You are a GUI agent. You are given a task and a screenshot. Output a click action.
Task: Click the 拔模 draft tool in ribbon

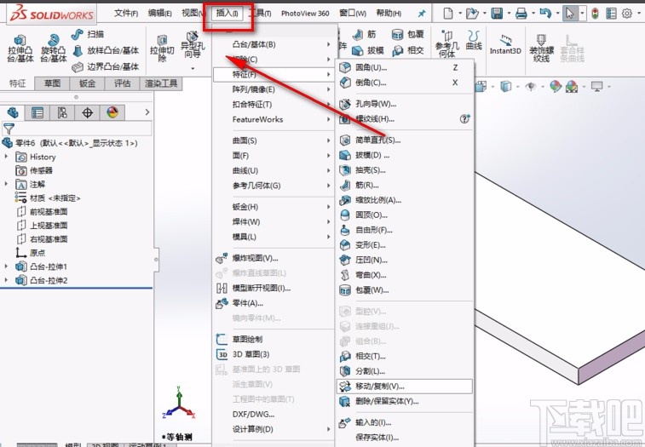click(x=368, y=50)
